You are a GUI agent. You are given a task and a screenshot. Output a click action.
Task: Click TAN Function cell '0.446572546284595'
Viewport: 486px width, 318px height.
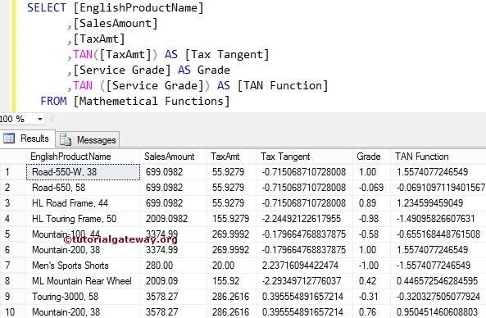pyautogui.click(x=438, y=281)
